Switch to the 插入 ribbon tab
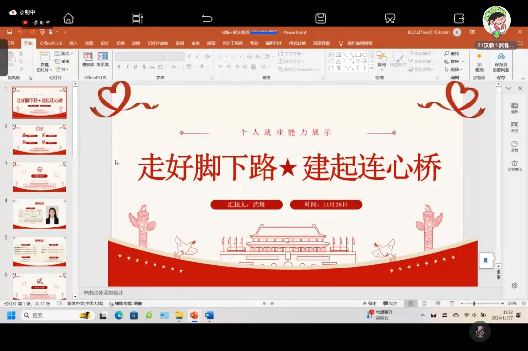 [x=73, y=43]
